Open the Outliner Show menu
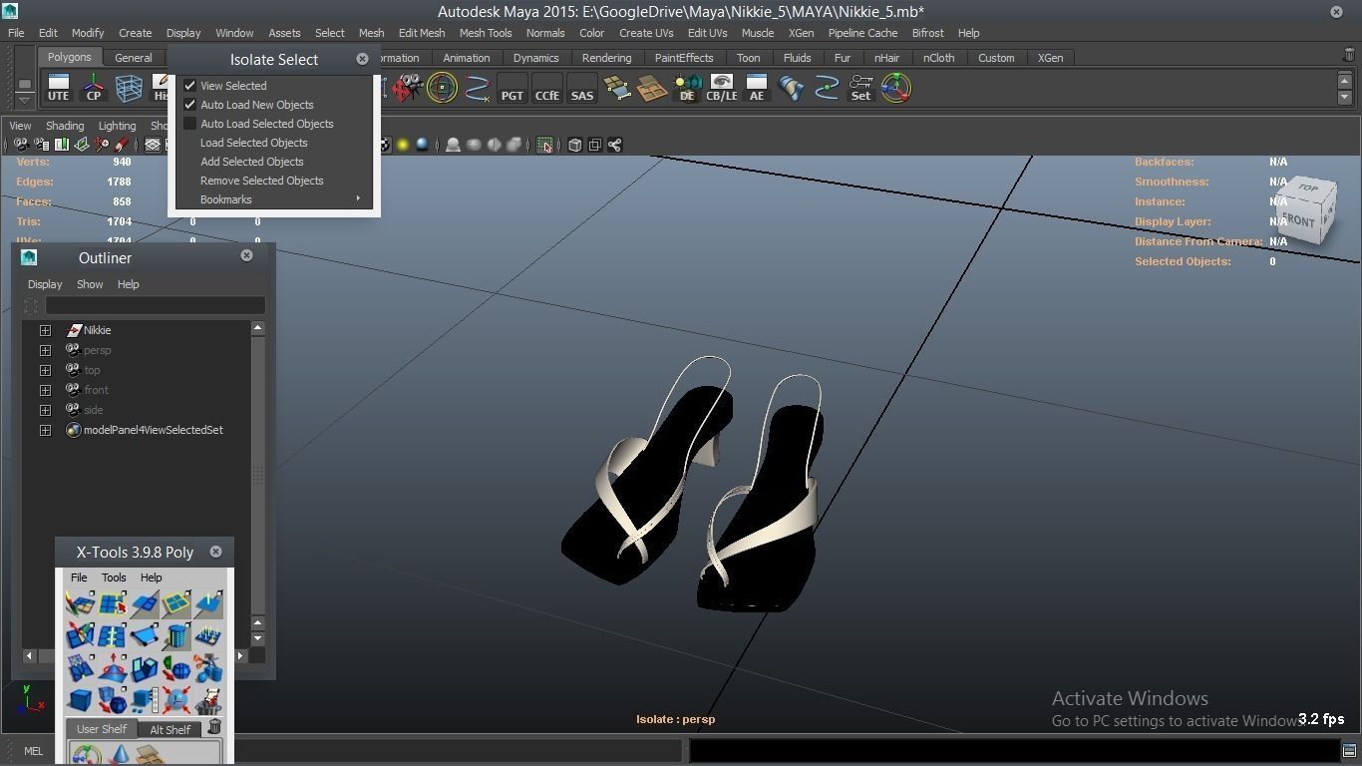This screenshot has width=1362, height=766. [x=90, y=284]
